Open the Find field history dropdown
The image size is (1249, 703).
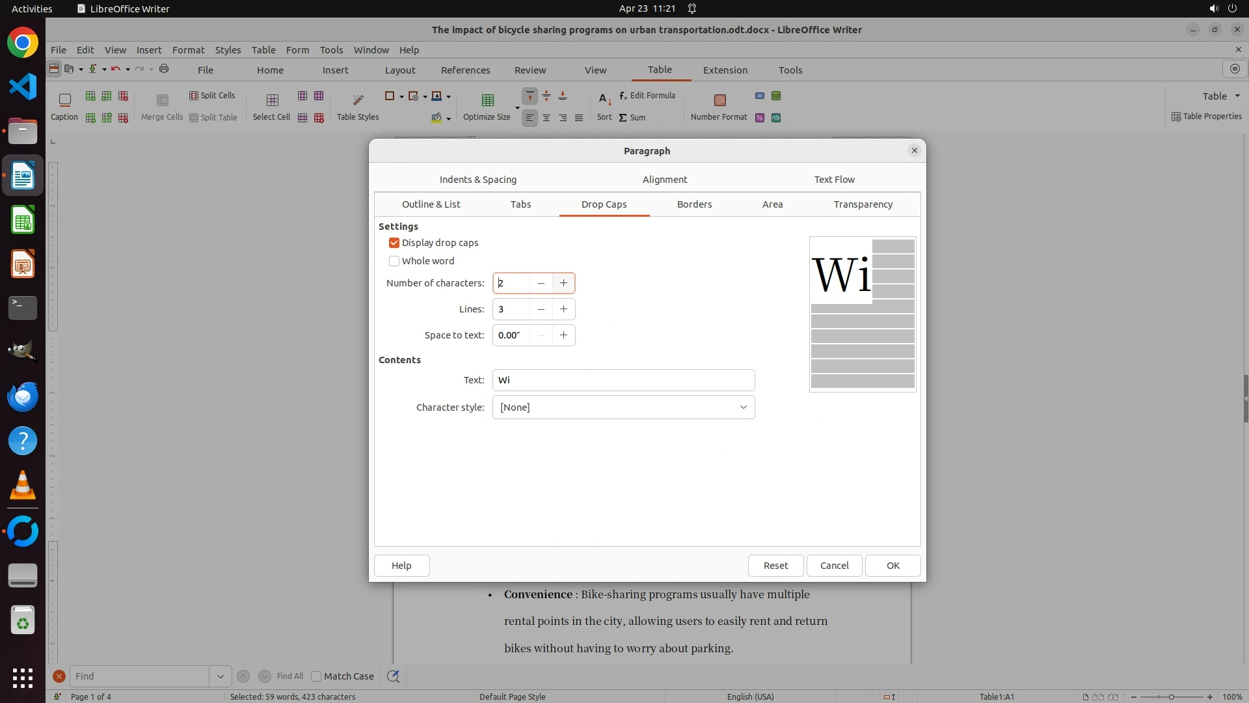[x=220, y=676]
